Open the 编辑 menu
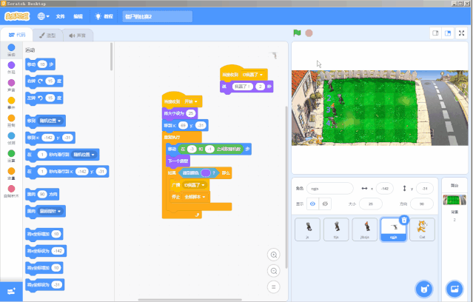The height and width of the screenshot is (302, 473). 78,16
